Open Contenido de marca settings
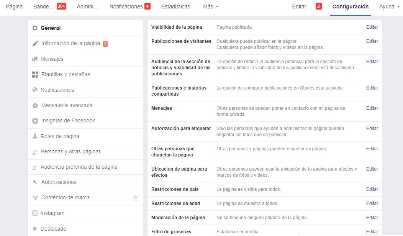 (85, 197)
